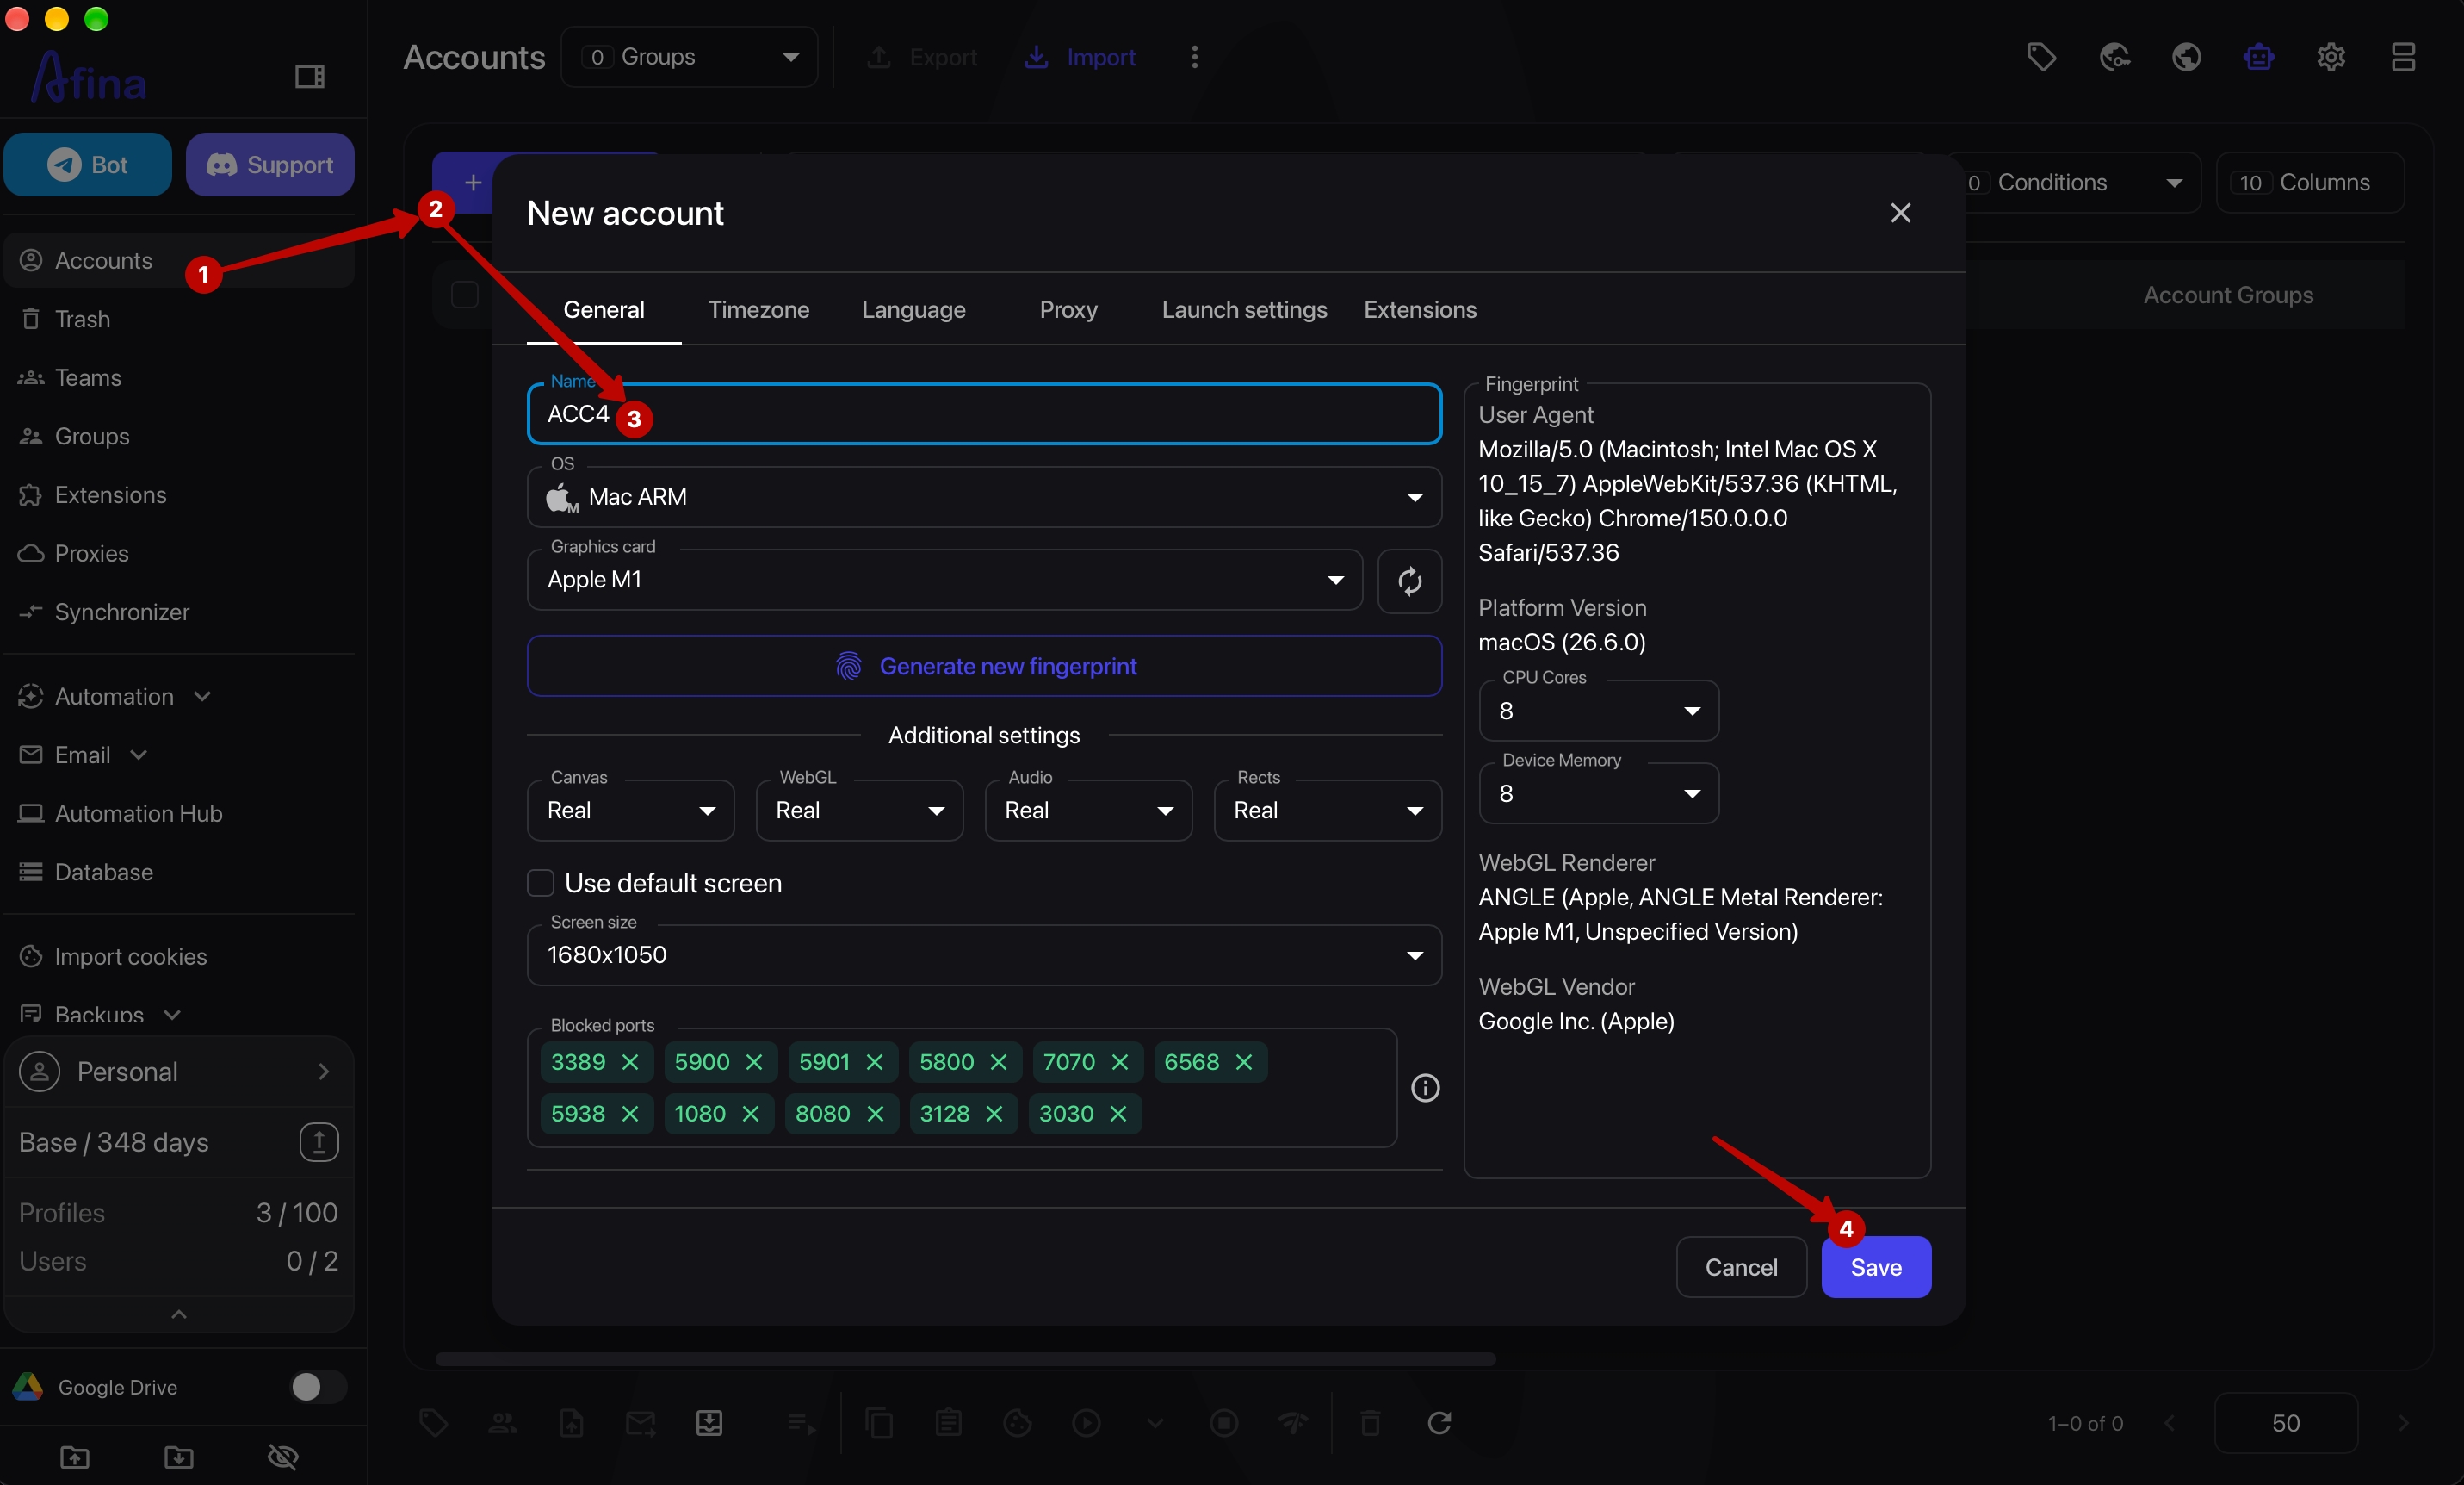Switch to the Proxy tab

click(x=1068, y=310)
